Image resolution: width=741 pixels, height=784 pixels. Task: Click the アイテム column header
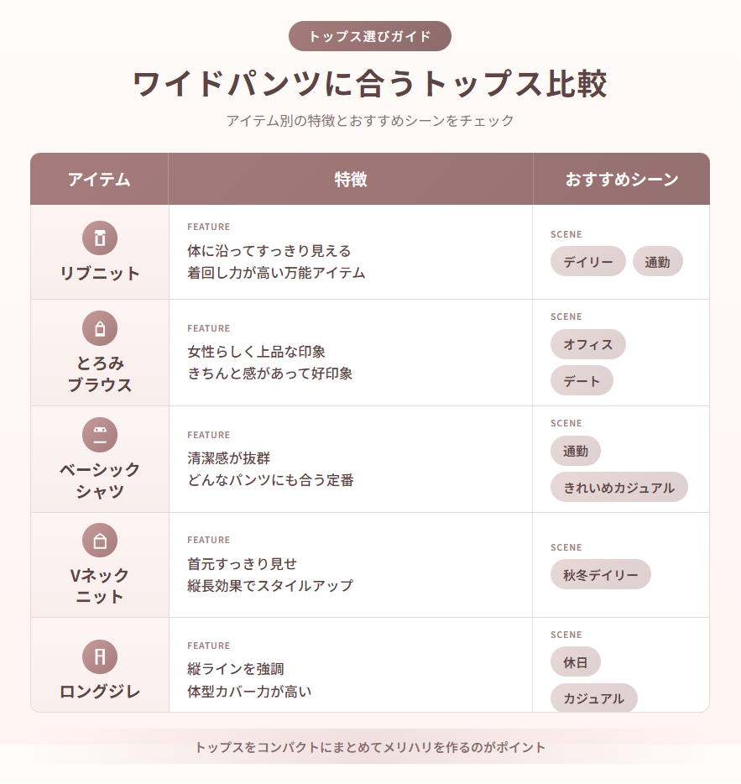point(99,180)
